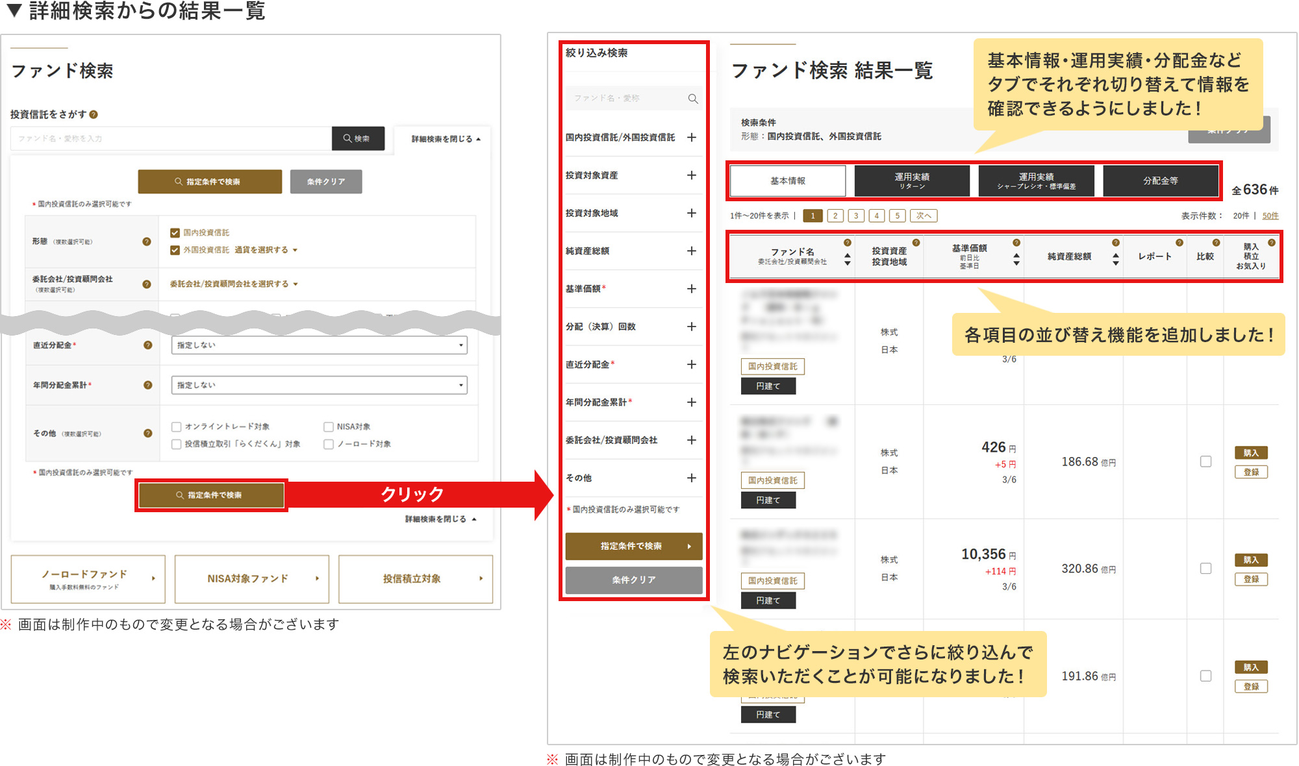This screenshot has height=766, width=1299.
Task: Click sidebar 条件クリア button
Action: click(634, 580)
